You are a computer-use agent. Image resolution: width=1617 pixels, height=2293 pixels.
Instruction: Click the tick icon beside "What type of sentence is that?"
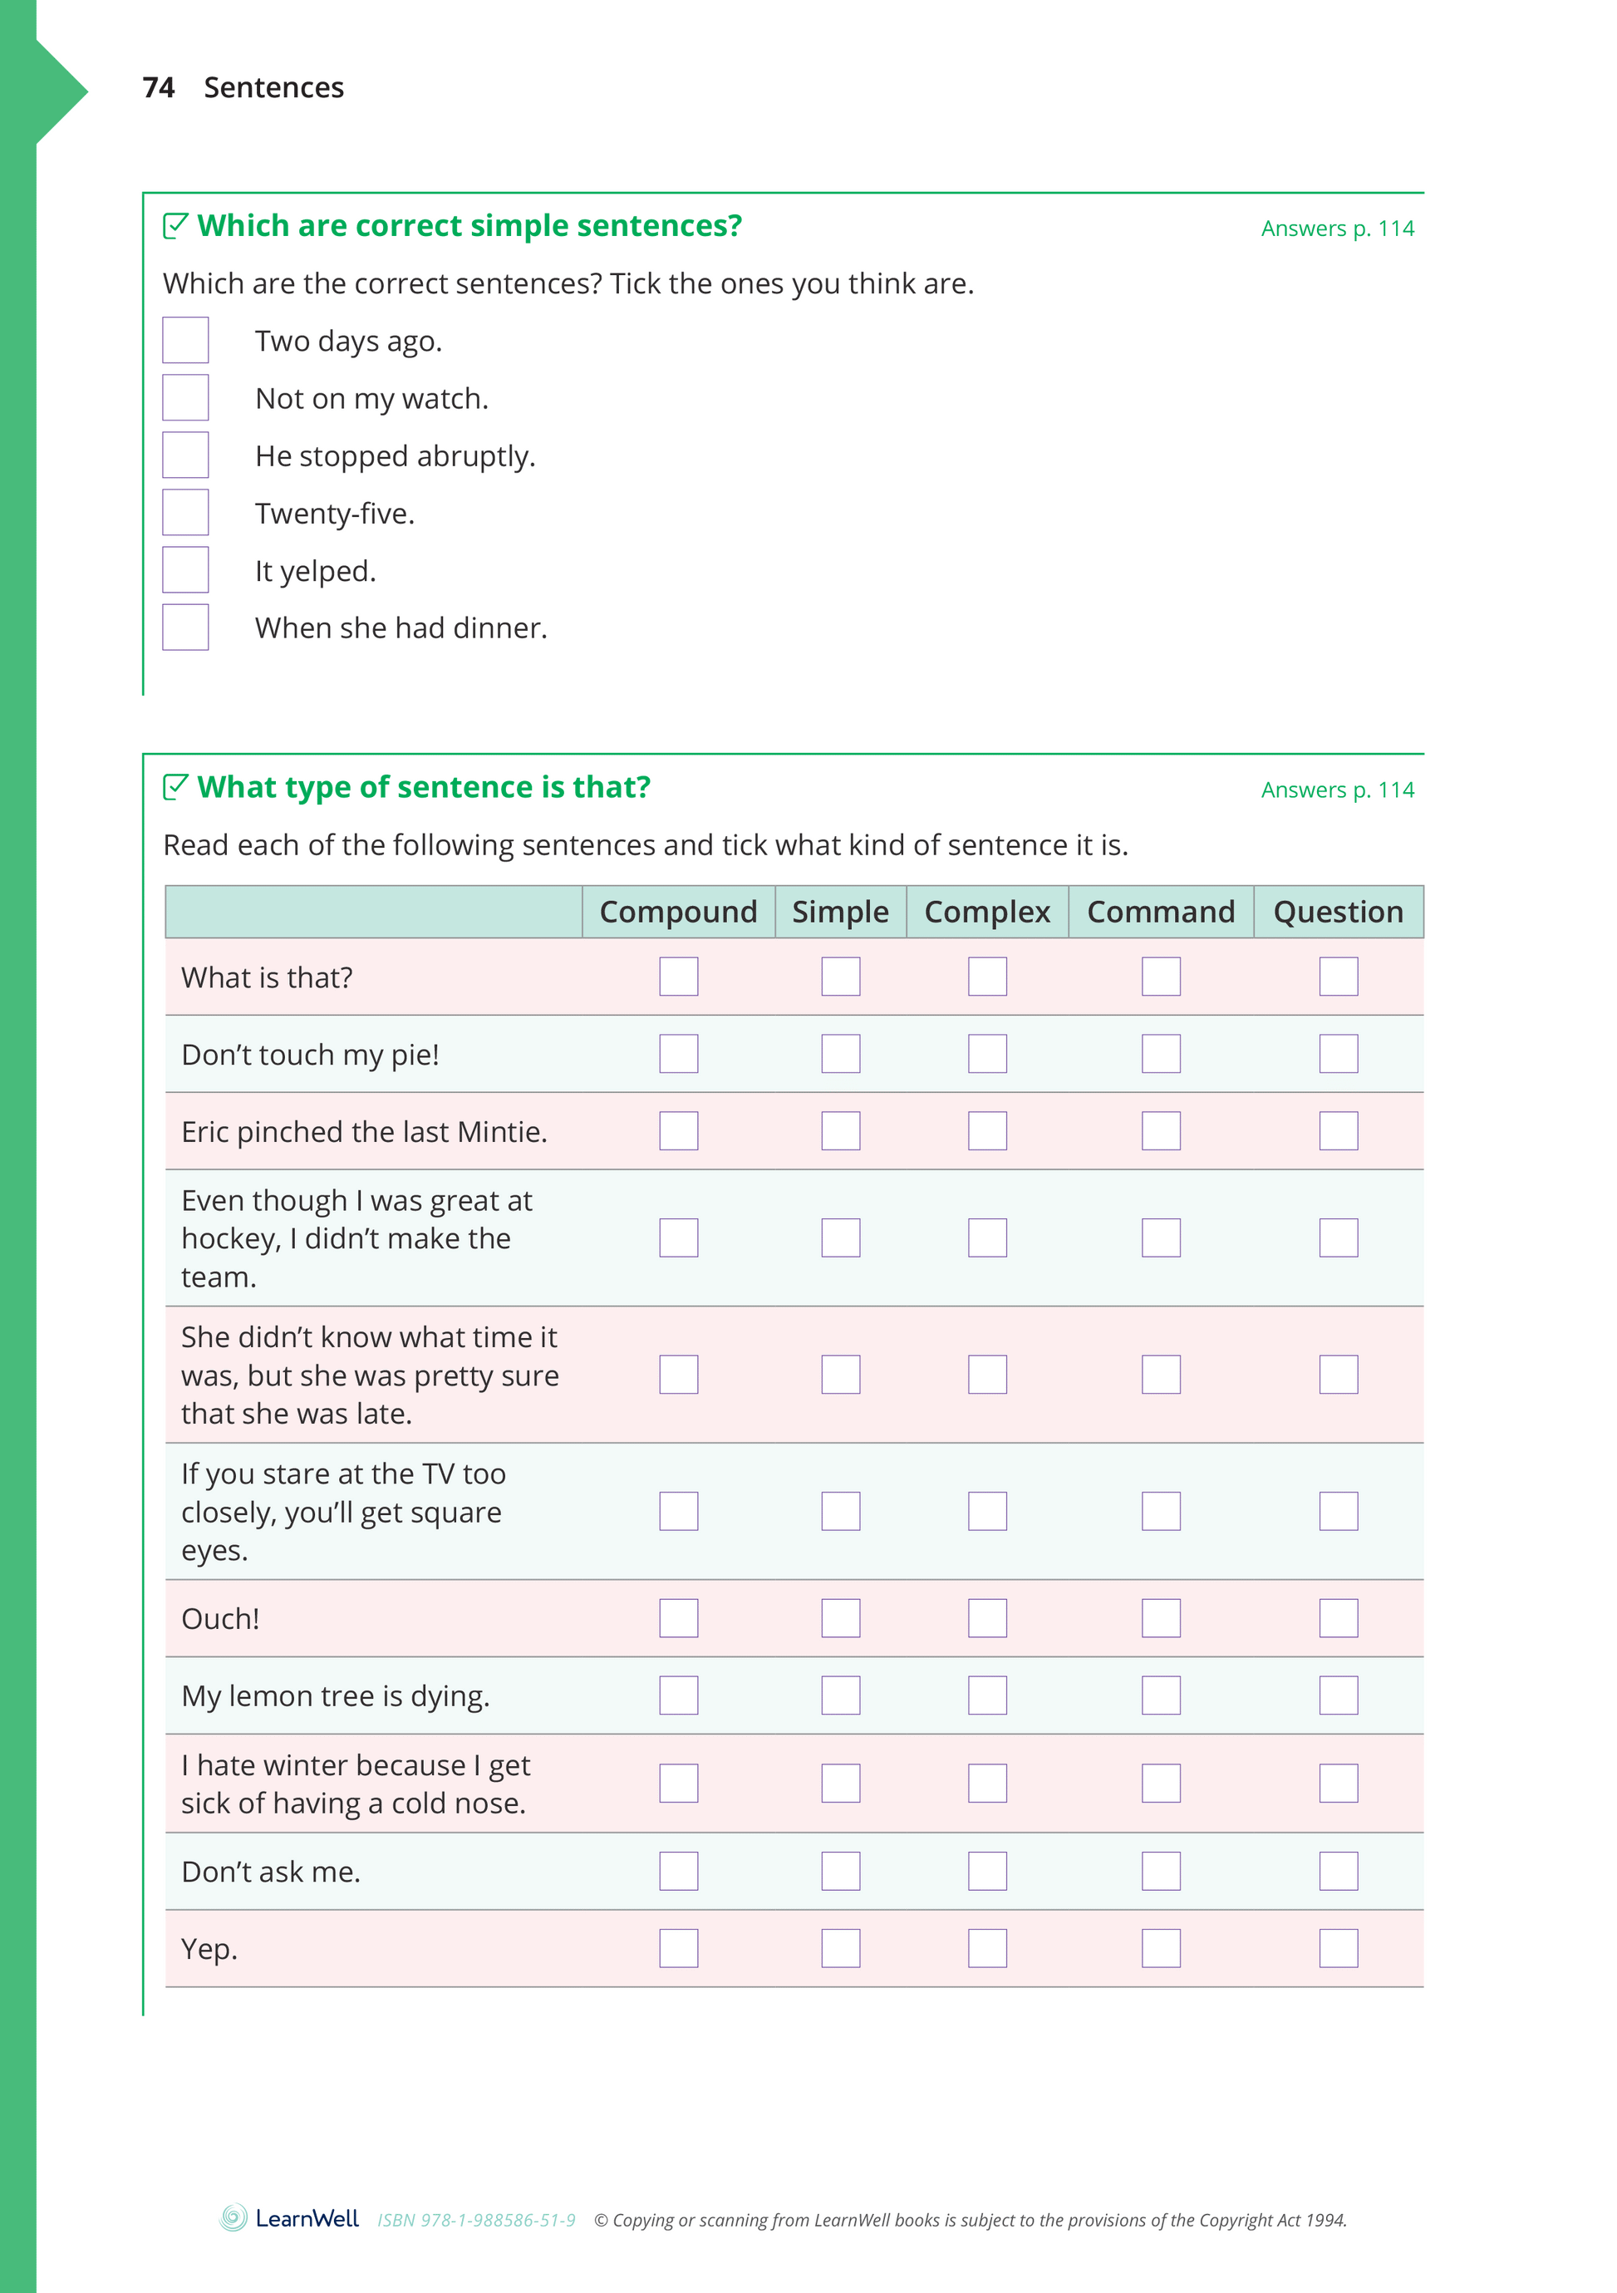point(176,787)
